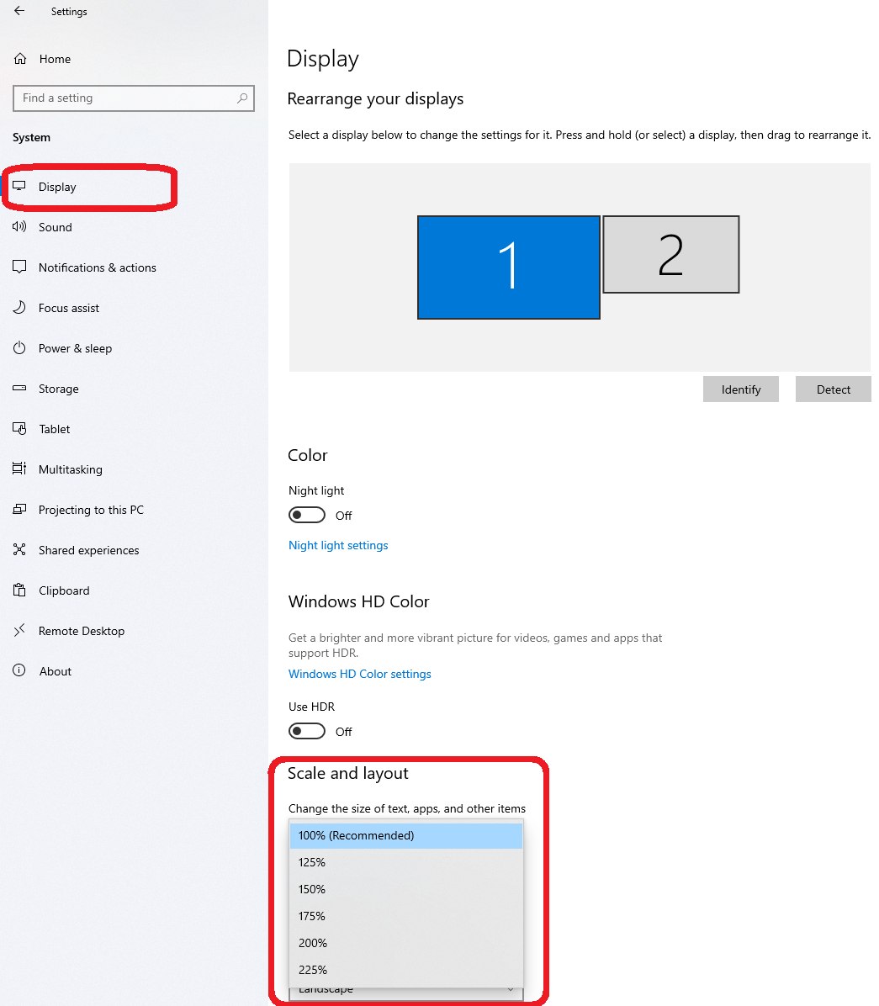Choose 150% from scale list
The width and height of the screenshot is (879, 1006).
tap(406, 889)
